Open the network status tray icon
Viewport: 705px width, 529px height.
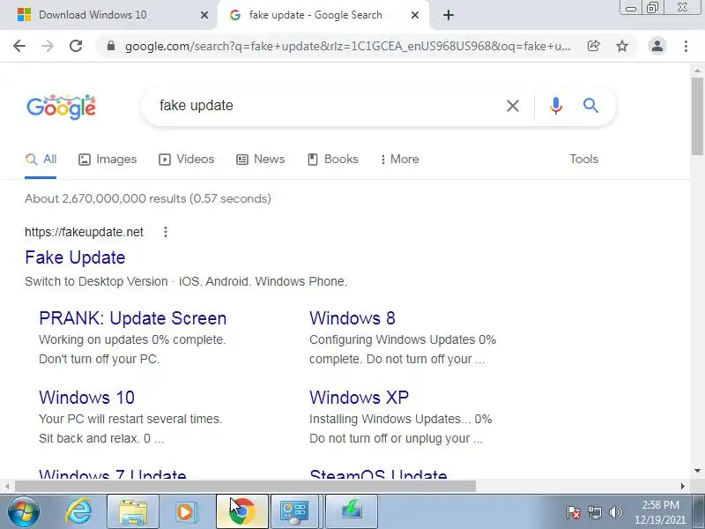pos(595,512)
